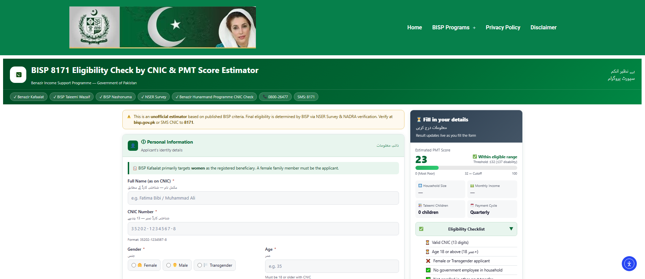Image resolution: width=645 pixels, height=279 pixels.
Task: Click the Within eligible range check icon
Action: 475,157
